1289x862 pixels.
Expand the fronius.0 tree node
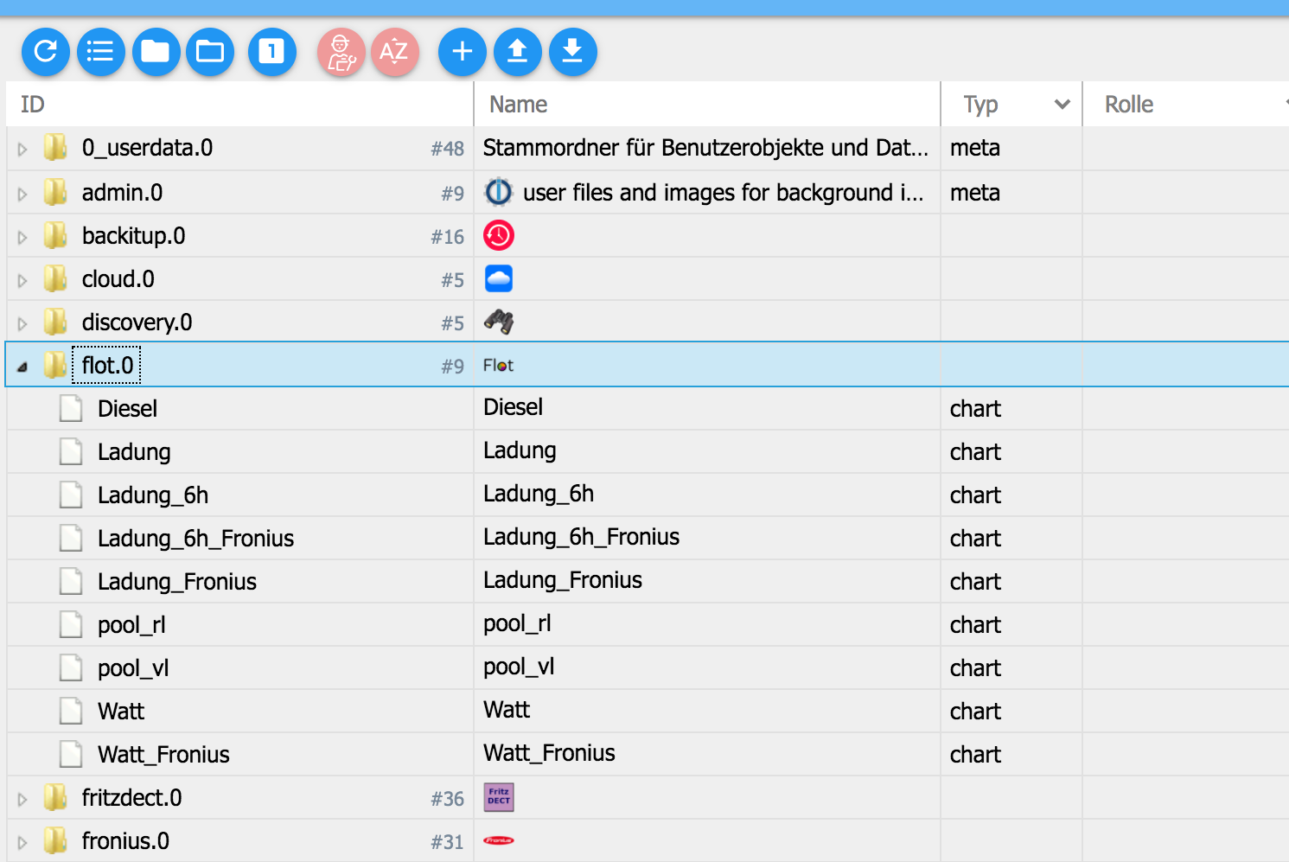tap(22, 842)
